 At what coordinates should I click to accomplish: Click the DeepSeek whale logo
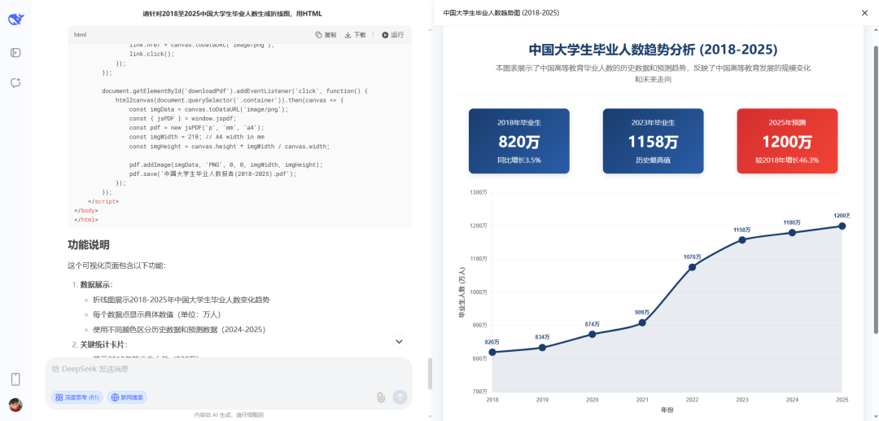pos(15,20)
